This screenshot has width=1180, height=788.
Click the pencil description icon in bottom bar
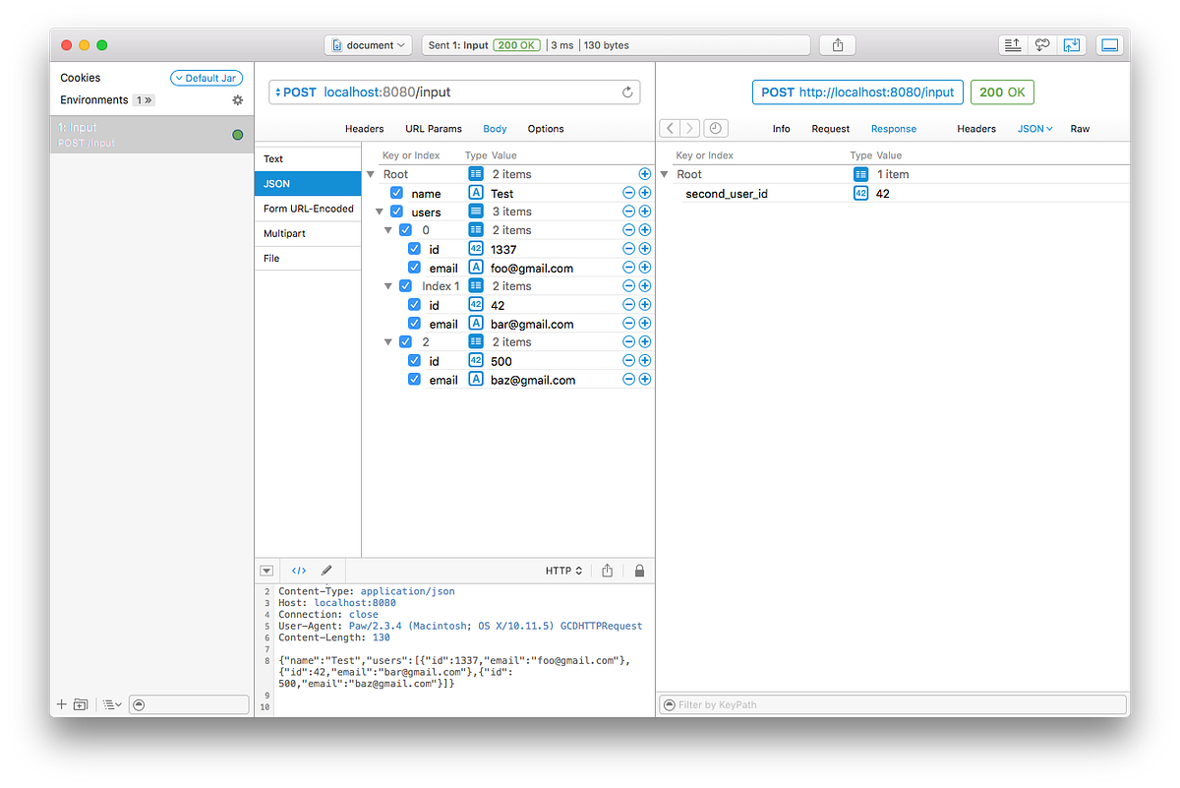click(326, 571)
